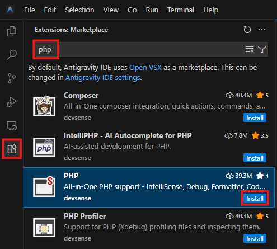Click the 'AI-assisted development for PHP.' description
The width and height of the screenshot is (277, 249).
(x=118, y=147)
